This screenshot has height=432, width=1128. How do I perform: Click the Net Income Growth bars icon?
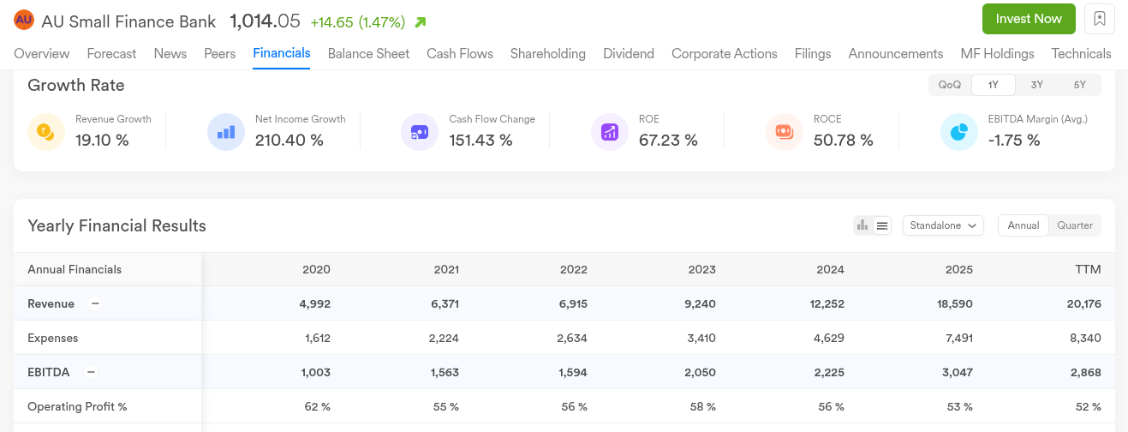click(226, 132)
